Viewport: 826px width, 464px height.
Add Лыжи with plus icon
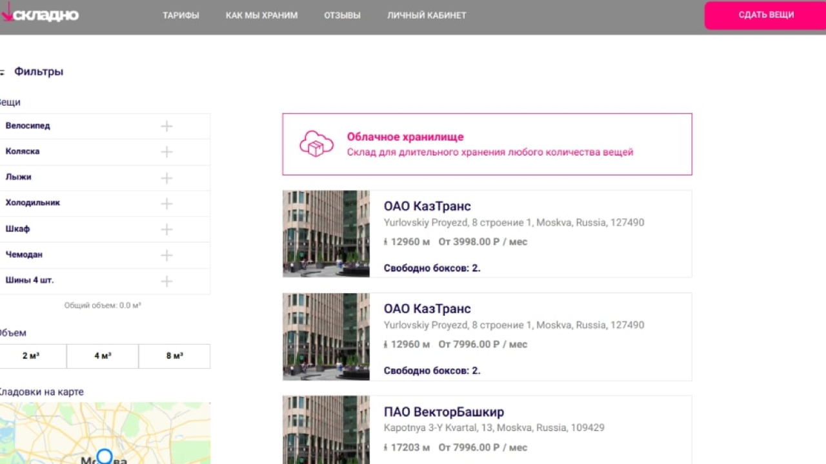pyautogui.click(x=166, y=178)
